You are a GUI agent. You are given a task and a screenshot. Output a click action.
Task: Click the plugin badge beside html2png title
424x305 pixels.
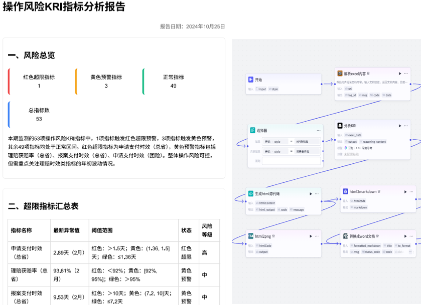[x=273, y=236]
